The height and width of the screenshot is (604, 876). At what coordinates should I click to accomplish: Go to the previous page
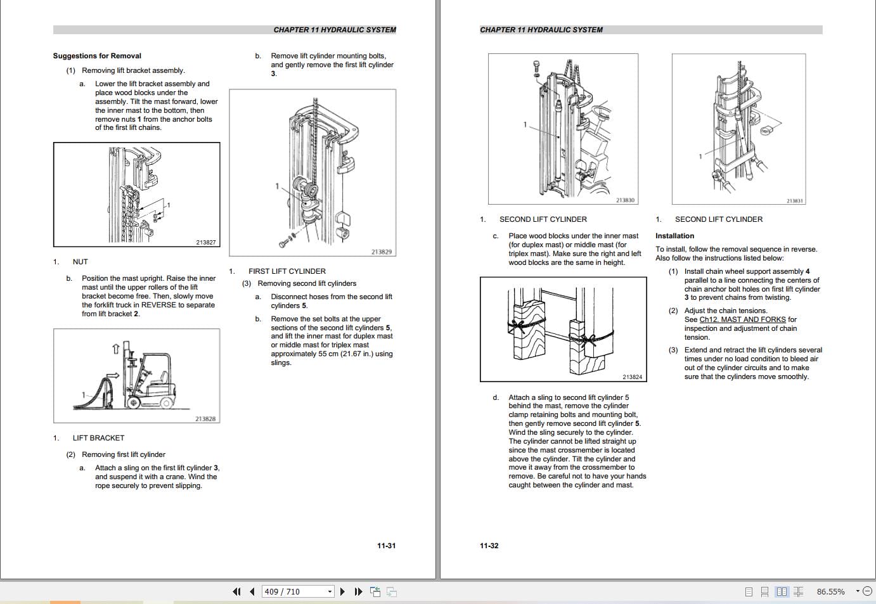click(x=252, y=591)
